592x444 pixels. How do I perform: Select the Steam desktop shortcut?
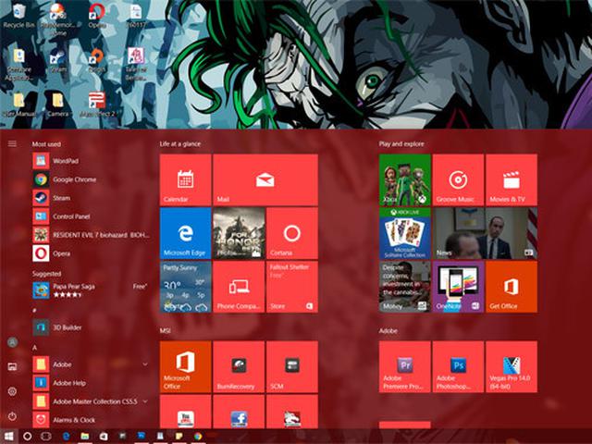58,60
